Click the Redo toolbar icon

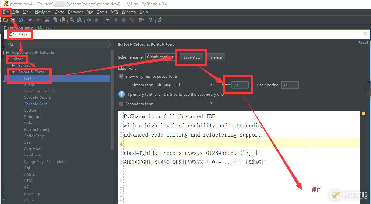tap(37, 20)
